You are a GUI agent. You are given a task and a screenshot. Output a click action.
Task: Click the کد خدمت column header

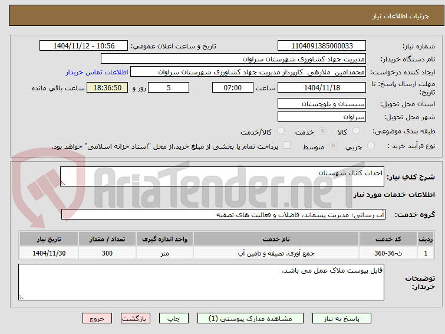tap(388, 239)
